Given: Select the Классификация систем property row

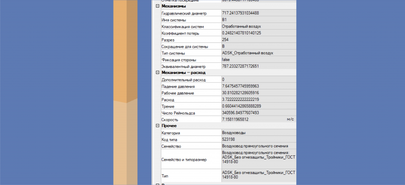Looking at the screenshot, I should click(x=190, y=26).
